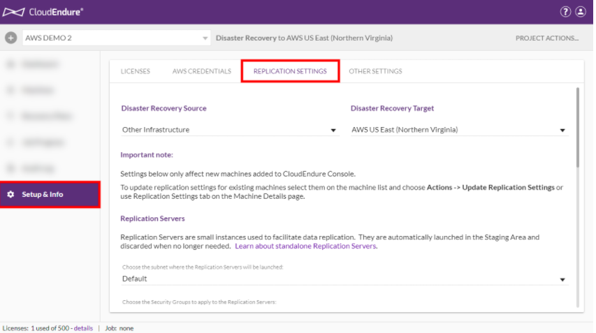Click the add project plus icon

pos(10,38)
